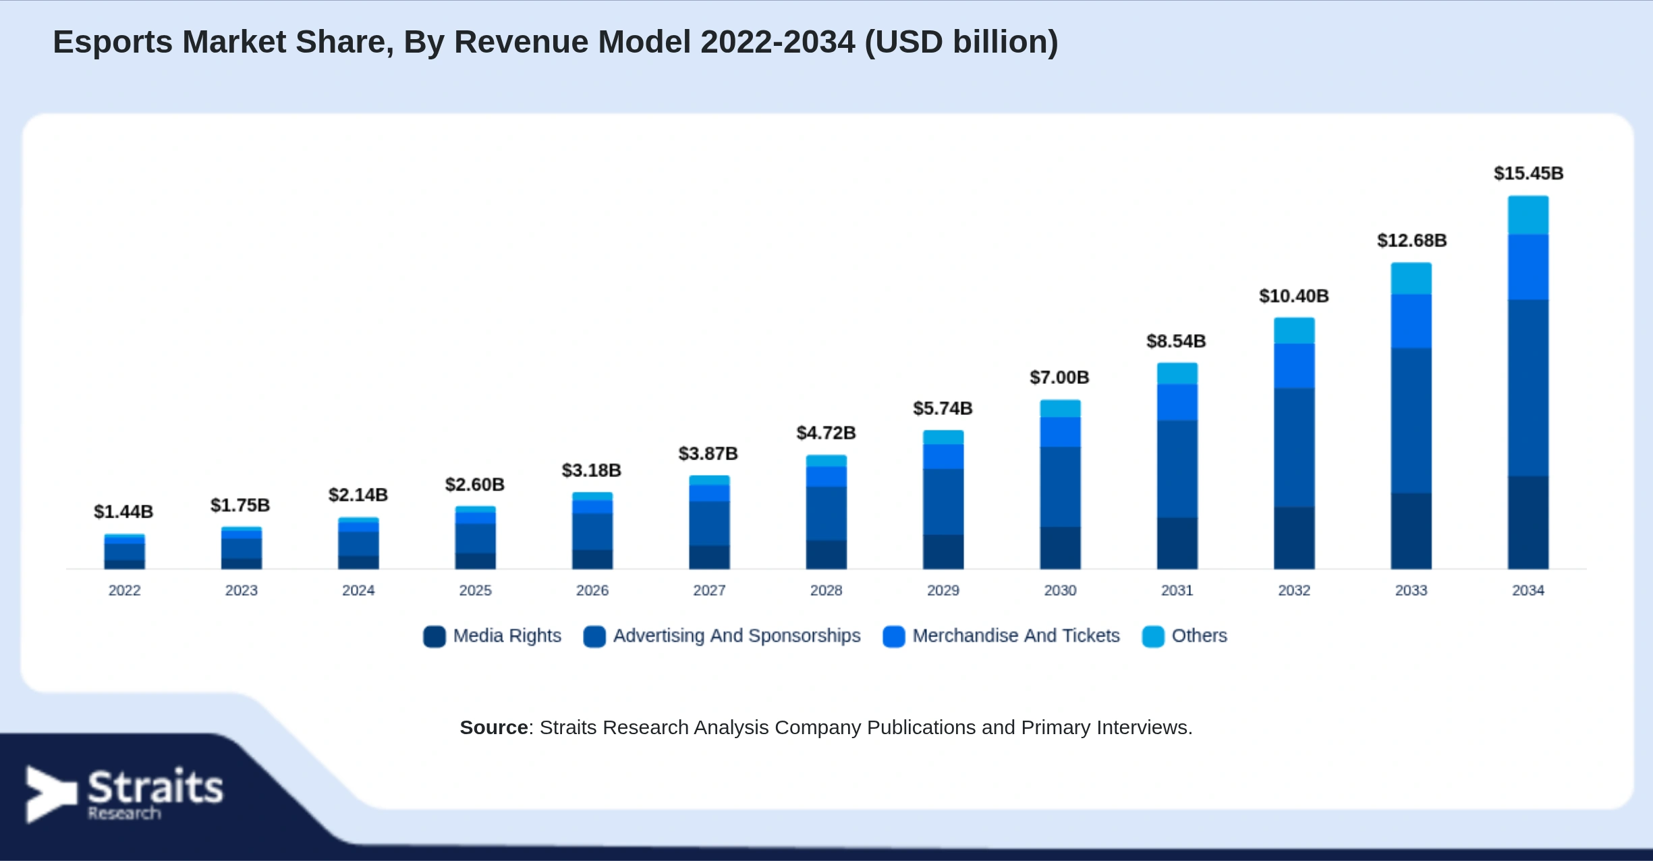Toggle the Media Rights legend label
The height and width of the screenshot is (861, 1653).
click(x=507, y=636)
